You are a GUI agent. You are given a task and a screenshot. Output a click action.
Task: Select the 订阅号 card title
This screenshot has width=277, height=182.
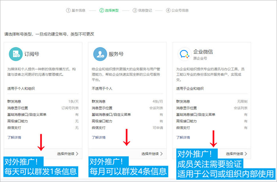pos(32,53)
